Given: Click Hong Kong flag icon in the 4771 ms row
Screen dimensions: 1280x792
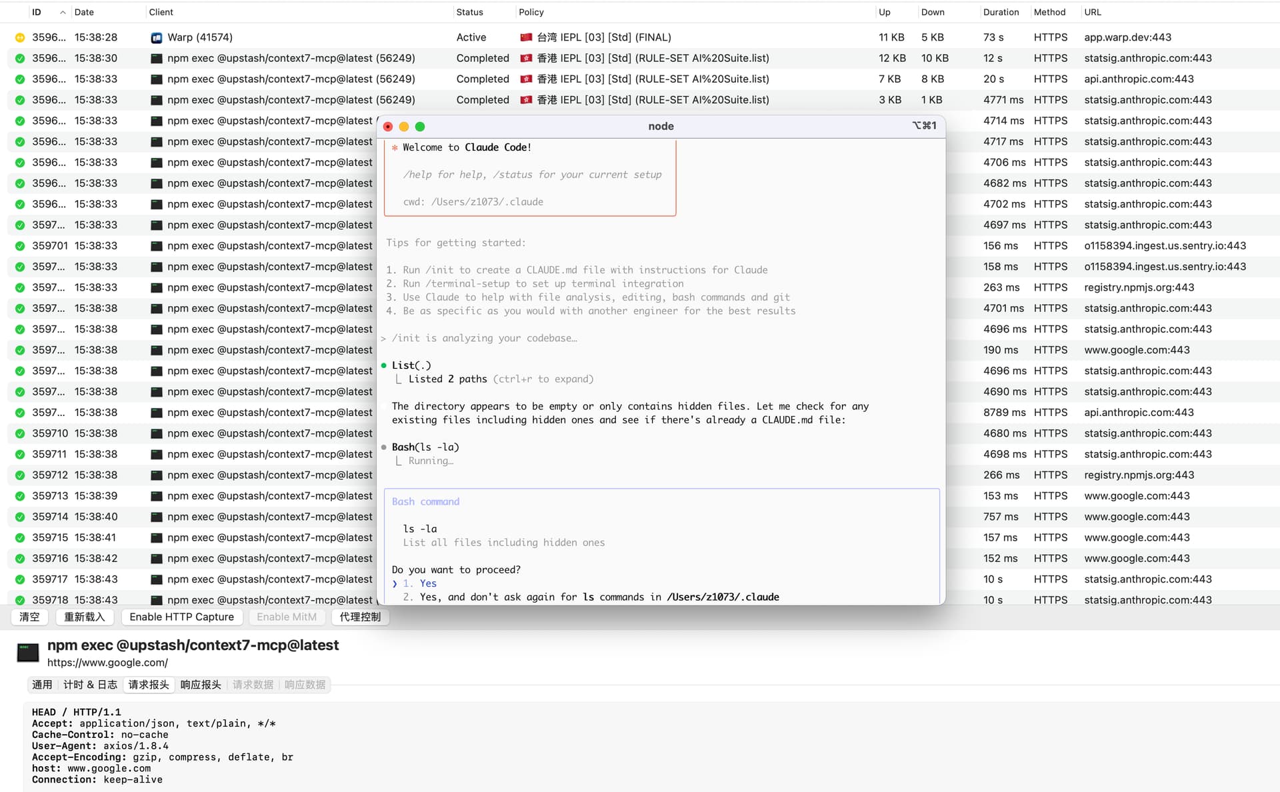Looking at the screenshot, I should (526, 99).
